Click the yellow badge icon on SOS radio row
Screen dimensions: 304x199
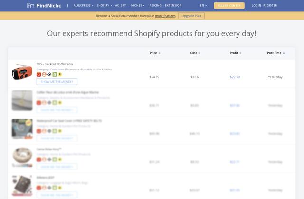click(x=60, y=74)
